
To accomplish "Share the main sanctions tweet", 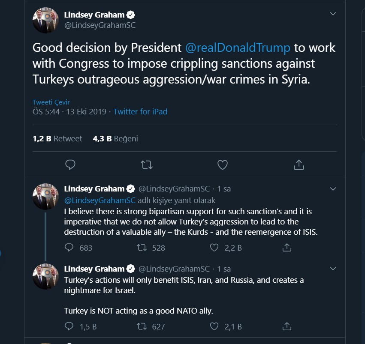I will [299, 165].
